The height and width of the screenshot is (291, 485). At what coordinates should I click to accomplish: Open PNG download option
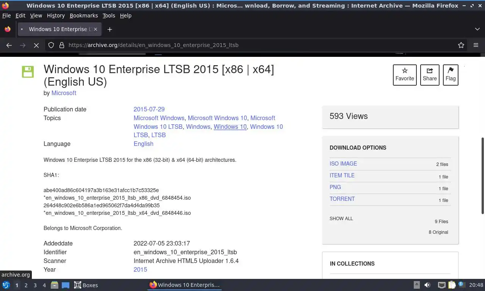click(335, 187)
